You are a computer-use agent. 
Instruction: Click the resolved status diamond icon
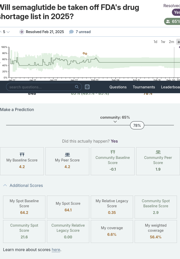(22, 32)
